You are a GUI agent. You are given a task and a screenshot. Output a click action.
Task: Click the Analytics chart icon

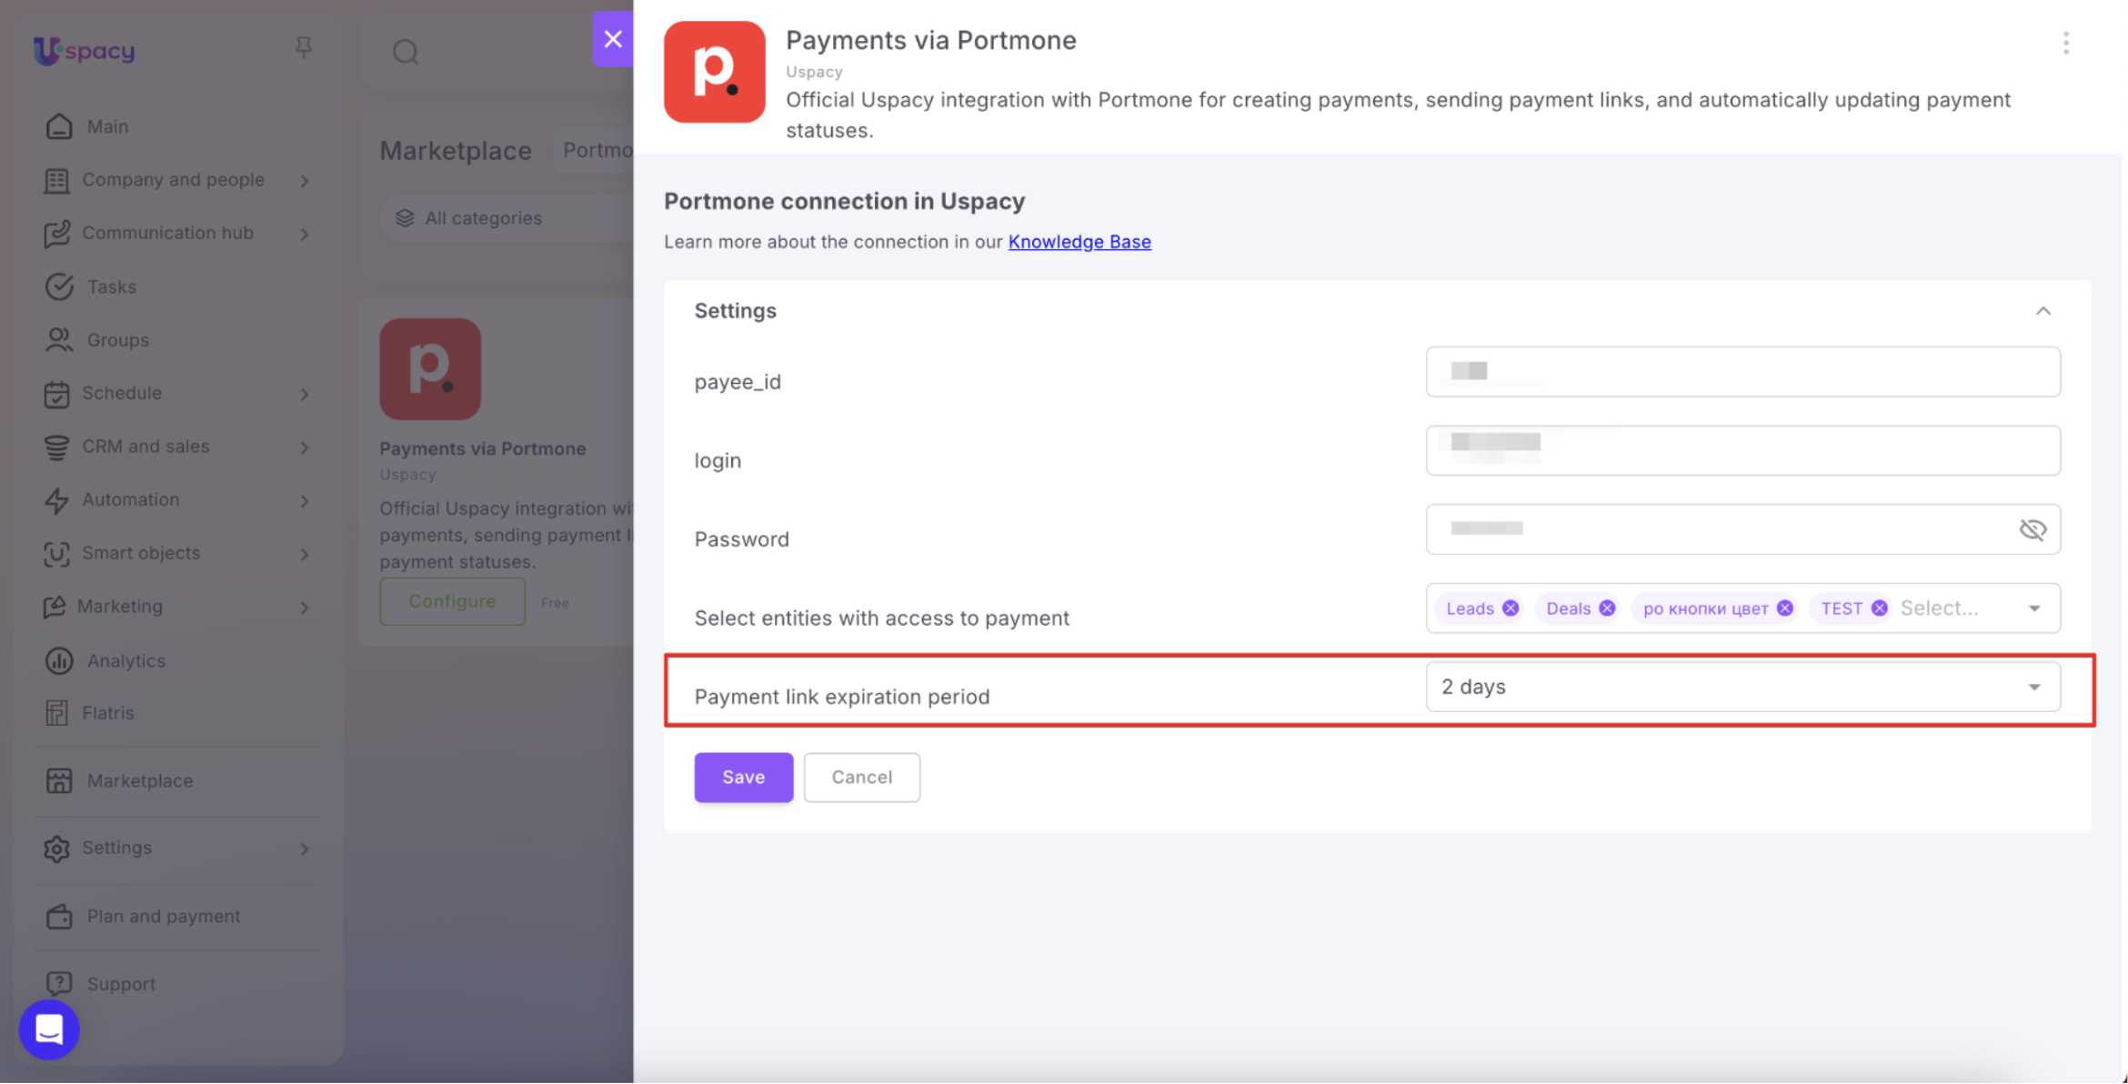(x=59, y=660)
